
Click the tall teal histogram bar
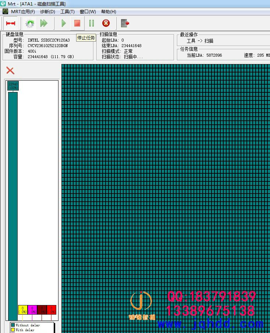13,206
